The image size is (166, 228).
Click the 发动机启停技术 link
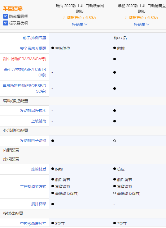pos(33,111)
